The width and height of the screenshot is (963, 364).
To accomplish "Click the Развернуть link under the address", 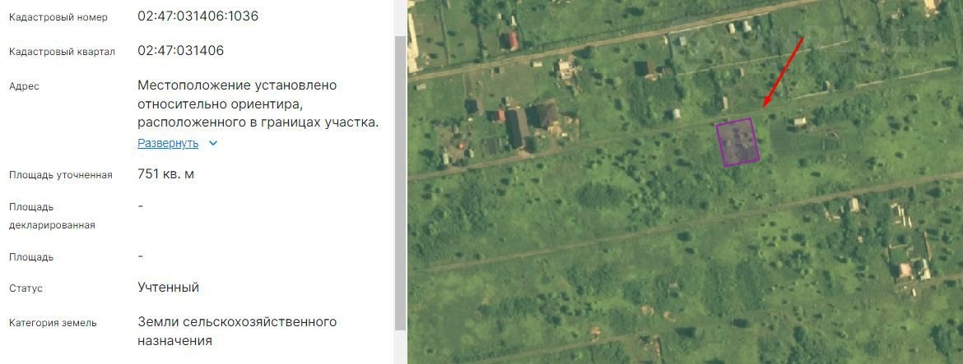I will pyautogui.click(x=168, y=144).
